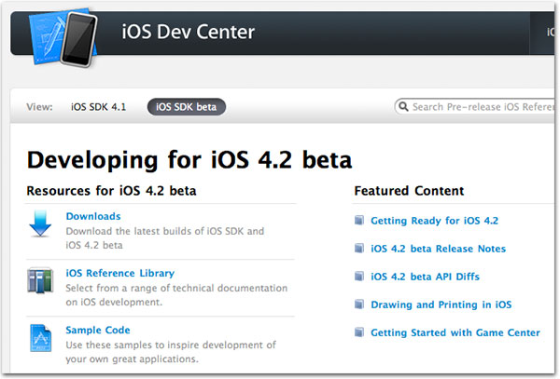
Task: Focus the Search Pre-release iOS Reference field
Action: tap(475, 106)
